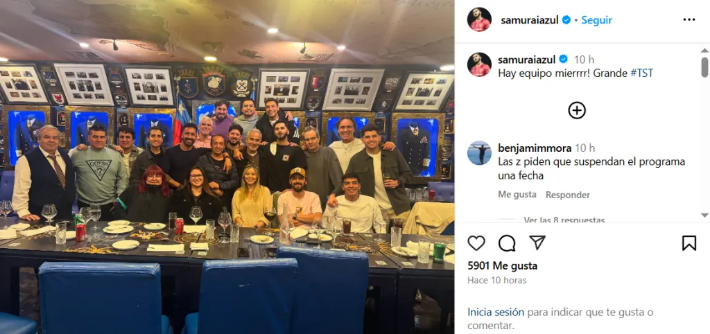Click benjamimmora's avatar picture
710x334 pixels.
479,153
